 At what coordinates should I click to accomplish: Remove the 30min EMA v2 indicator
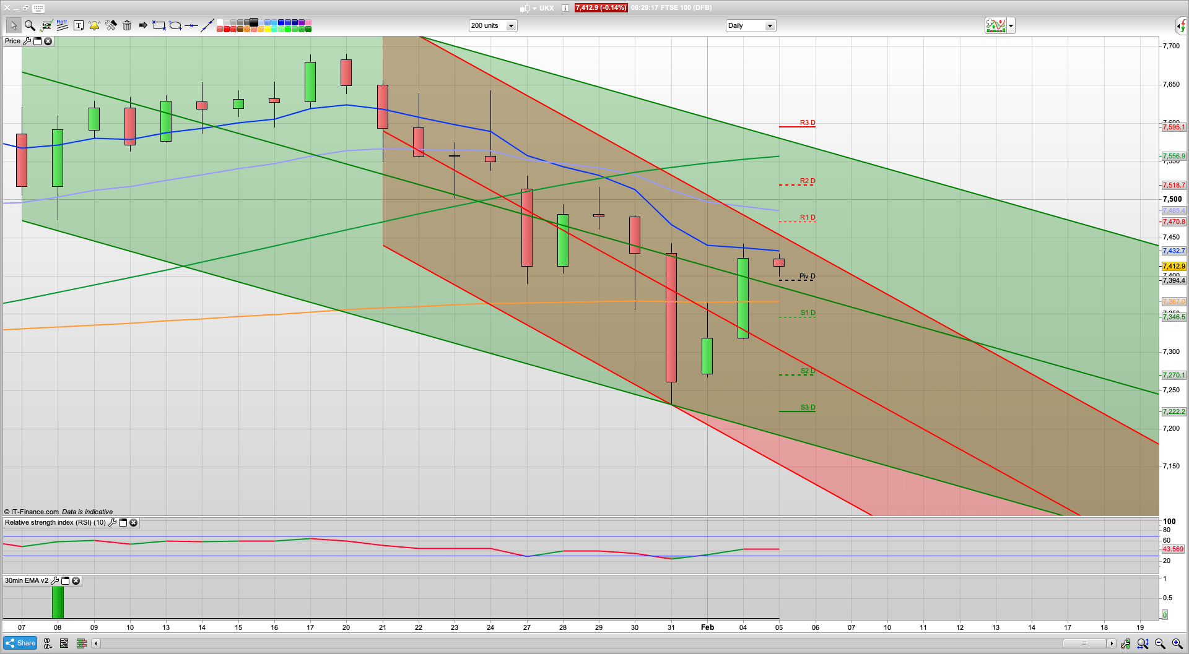76,581
